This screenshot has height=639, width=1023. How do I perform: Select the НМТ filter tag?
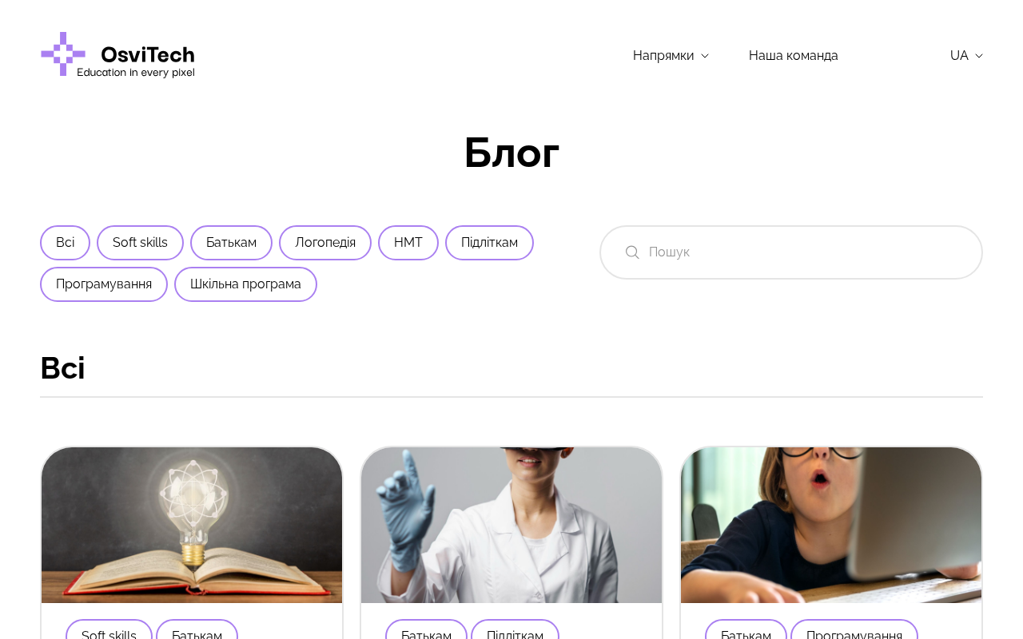click(x=408, y=243)
